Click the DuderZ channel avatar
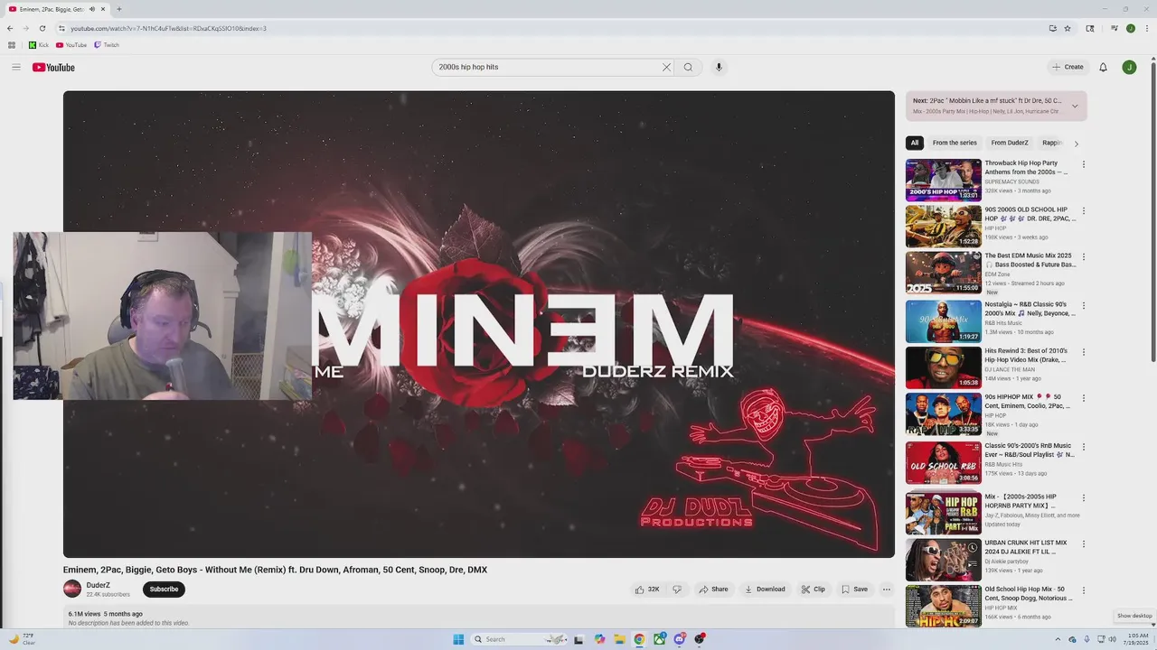Image resolution: width=1157 pixels, height=650 pixels. coord(72,589)
